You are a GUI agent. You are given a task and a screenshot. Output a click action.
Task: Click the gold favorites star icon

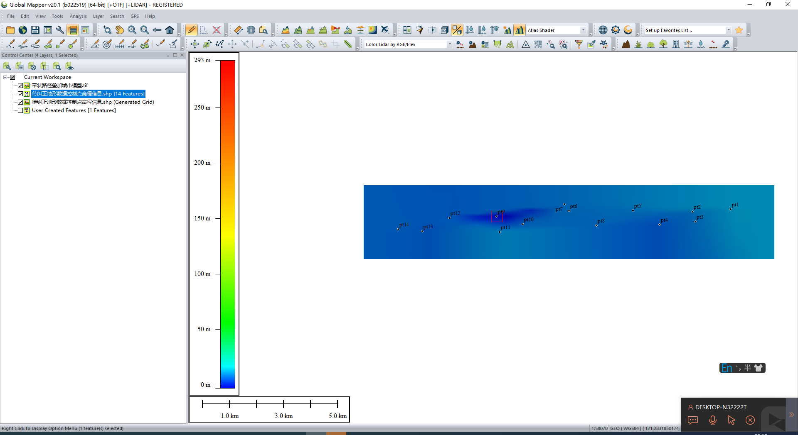739,30
